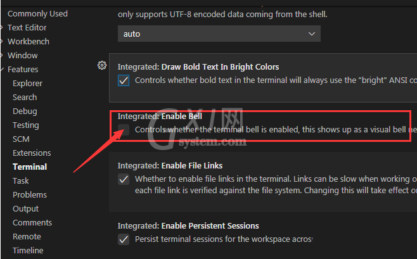Open the auto encoding dropdown
The image size is (417, 259).
point(219,34)
